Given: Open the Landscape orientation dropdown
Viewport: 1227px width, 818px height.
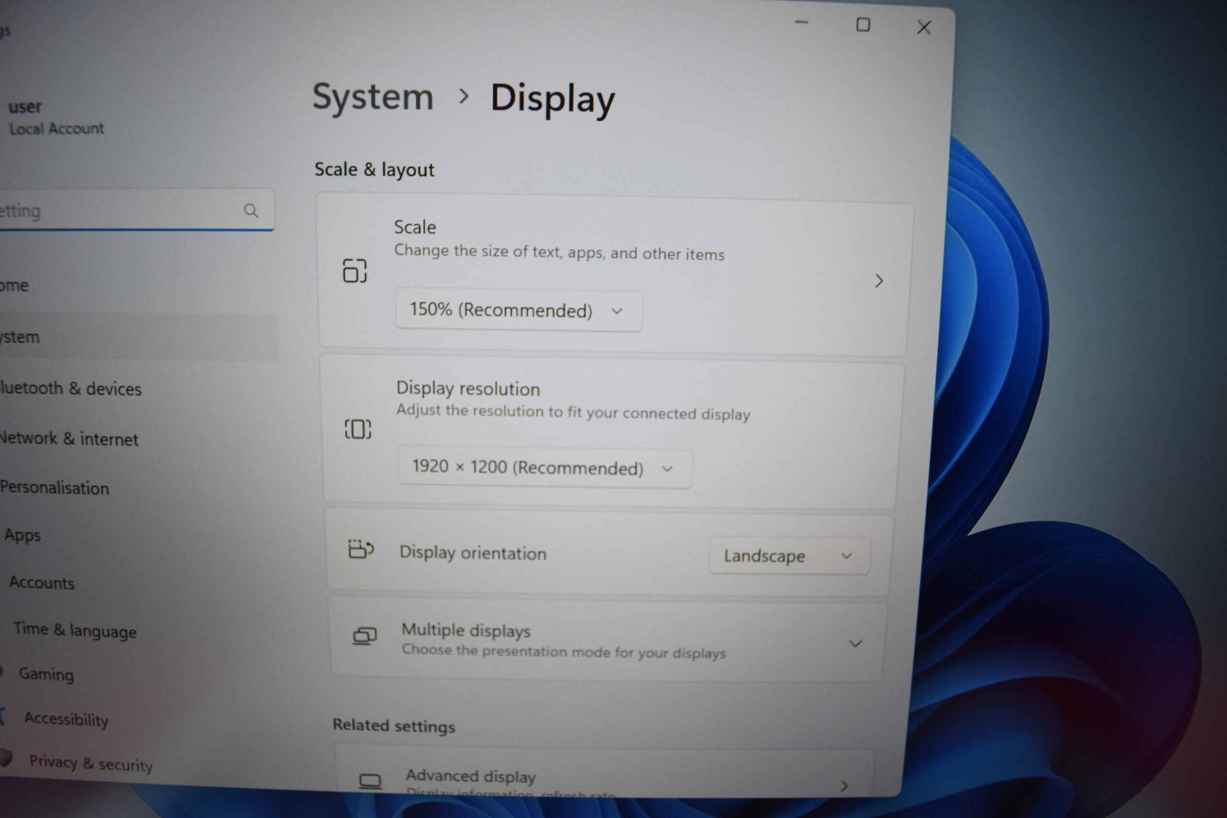Looking at the screenshot, I should (x=789, y=556).
